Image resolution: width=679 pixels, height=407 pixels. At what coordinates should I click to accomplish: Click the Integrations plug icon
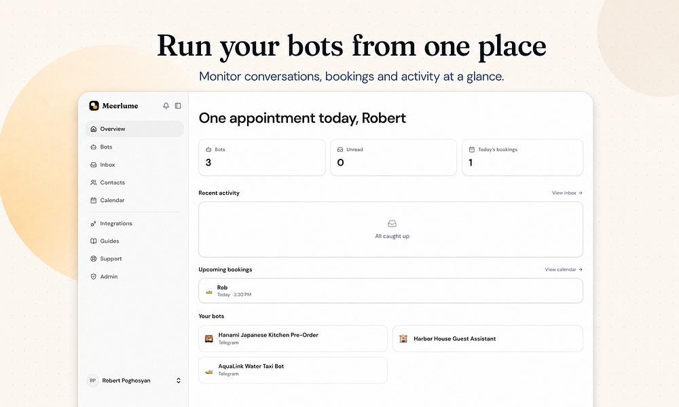click(94, 224)
